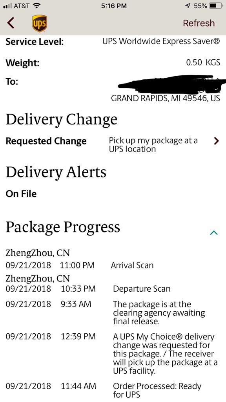226x402 pixels.
Task: Tap the UPS shield logo
Action: (x=40, y=24)
